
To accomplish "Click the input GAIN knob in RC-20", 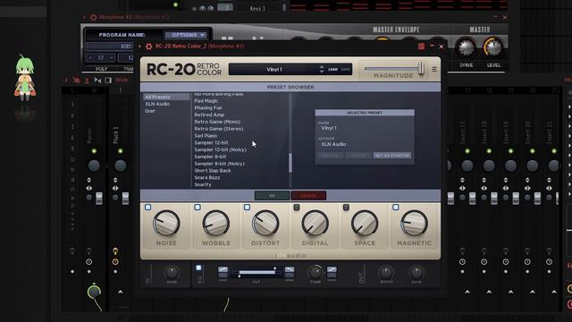I will pos(172,272).
